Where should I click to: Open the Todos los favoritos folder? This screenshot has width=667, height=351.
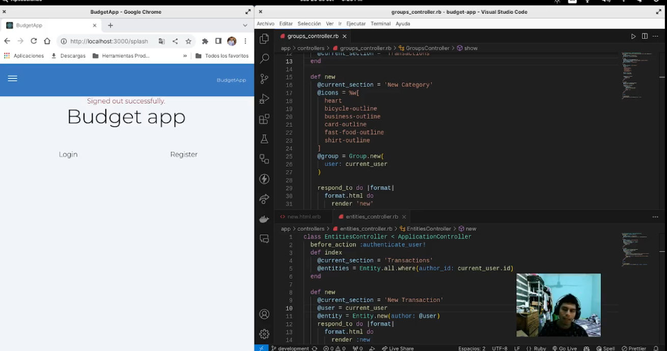(x=222, y=56)
